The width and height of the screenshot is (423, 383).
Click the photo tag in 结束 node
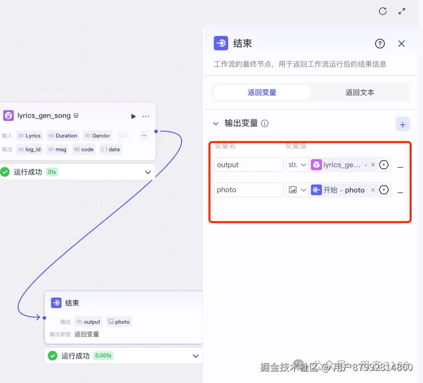coord(119,322)
